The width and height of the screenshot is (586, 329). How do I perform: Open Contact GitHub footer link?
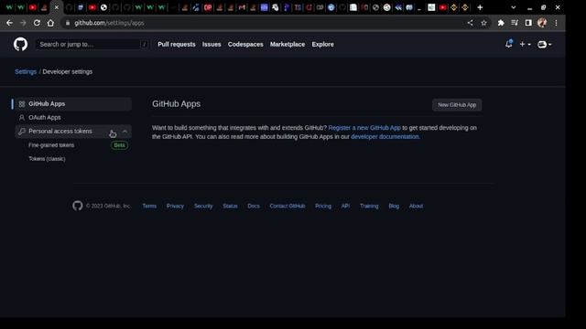click(288, 206)
